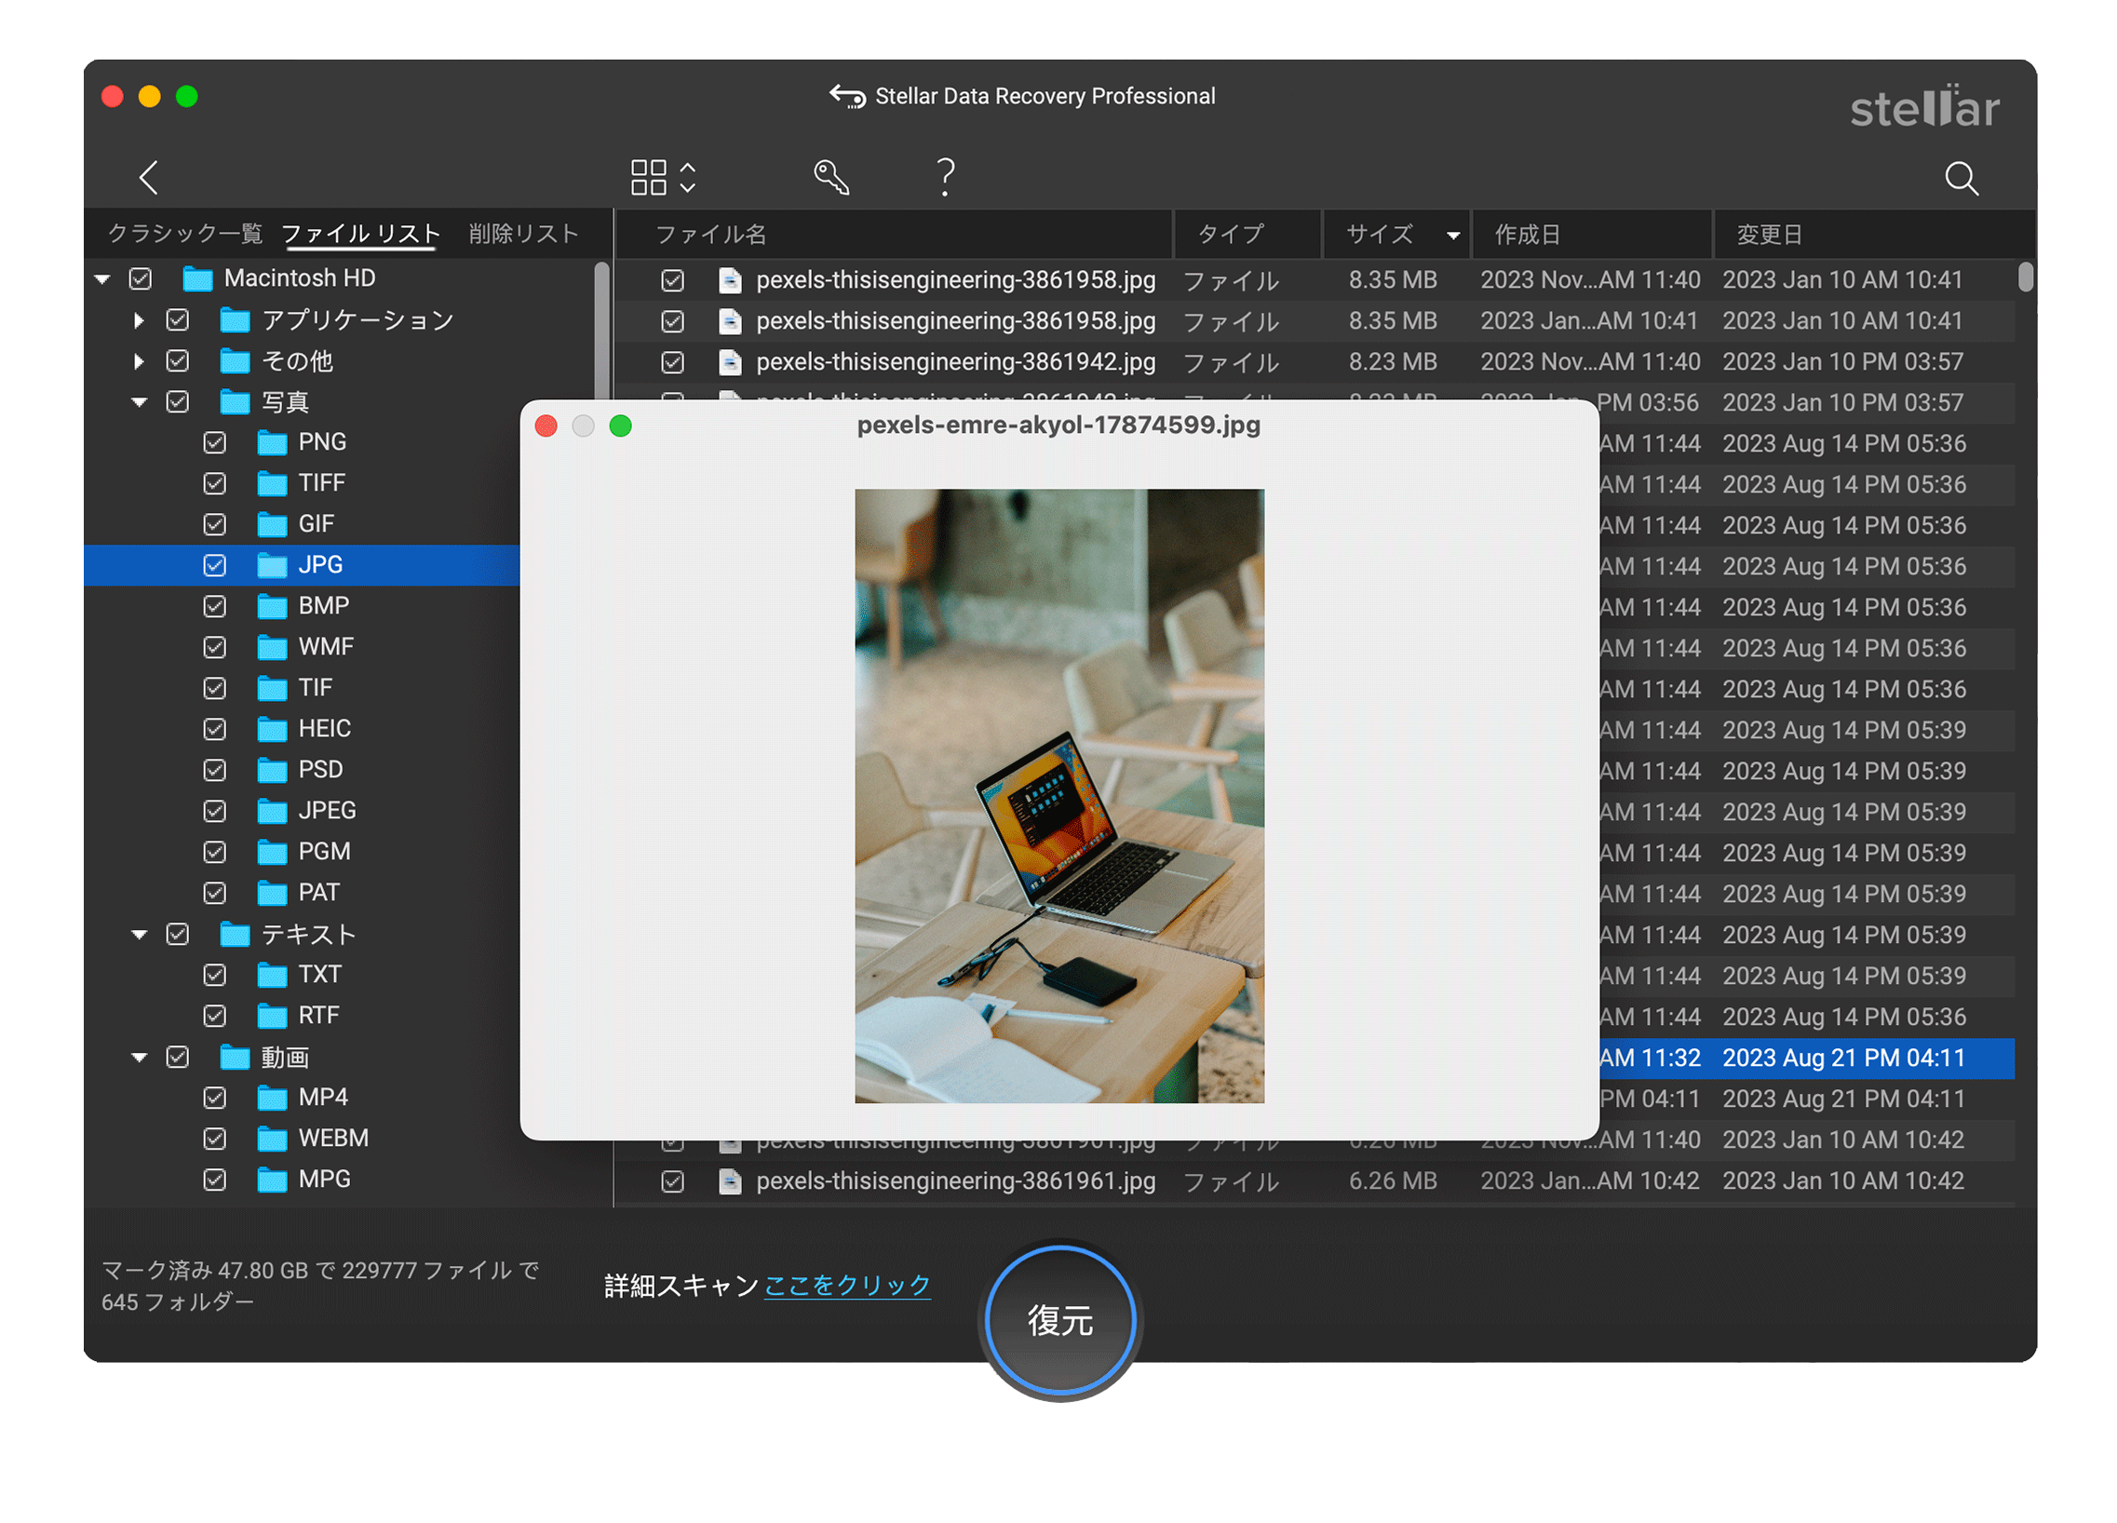Click the laptop preview image

[x=1058, y=795]
